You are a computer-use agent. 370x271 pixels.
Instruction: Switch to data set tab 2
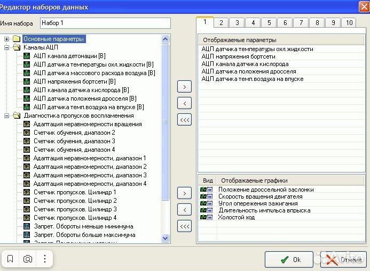coord(221,23)
